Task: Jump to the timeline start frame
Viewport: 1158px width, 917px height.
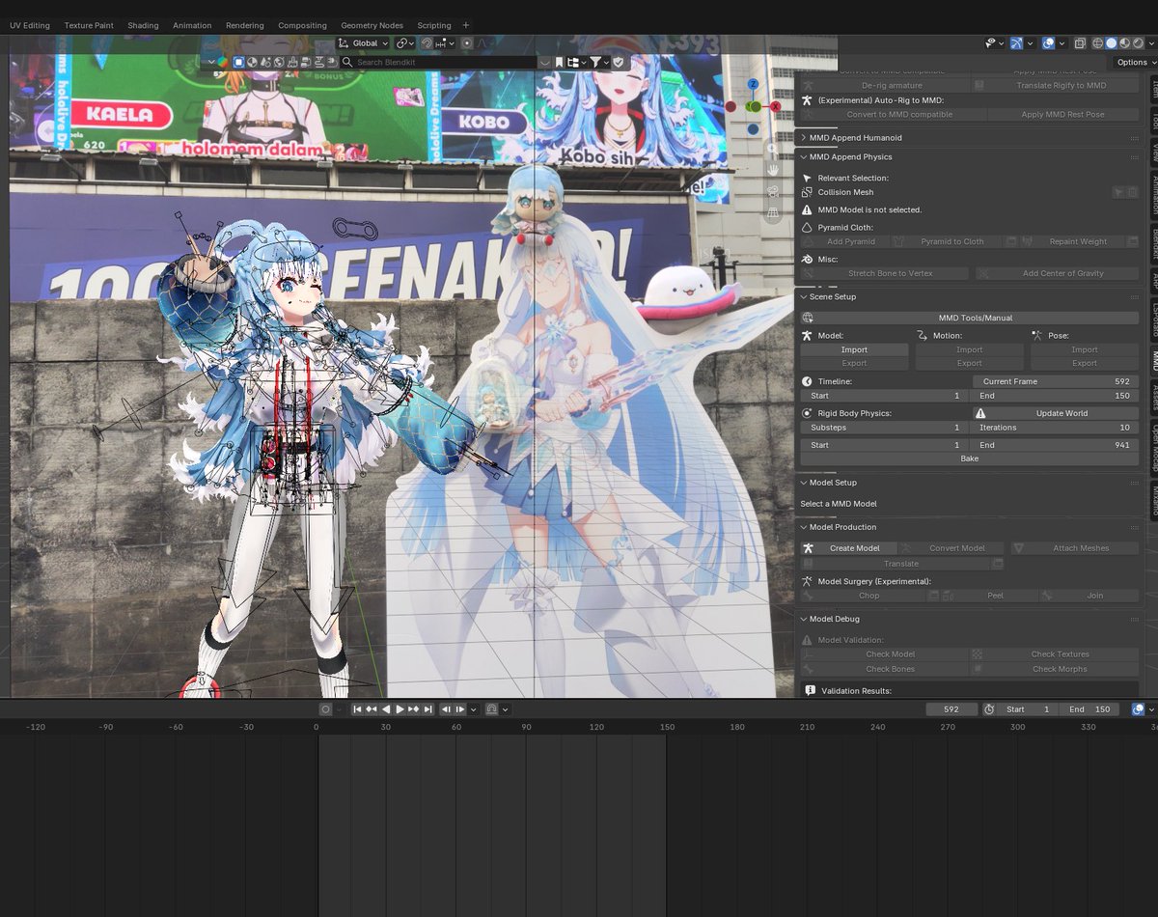Action: pos(357,709)
